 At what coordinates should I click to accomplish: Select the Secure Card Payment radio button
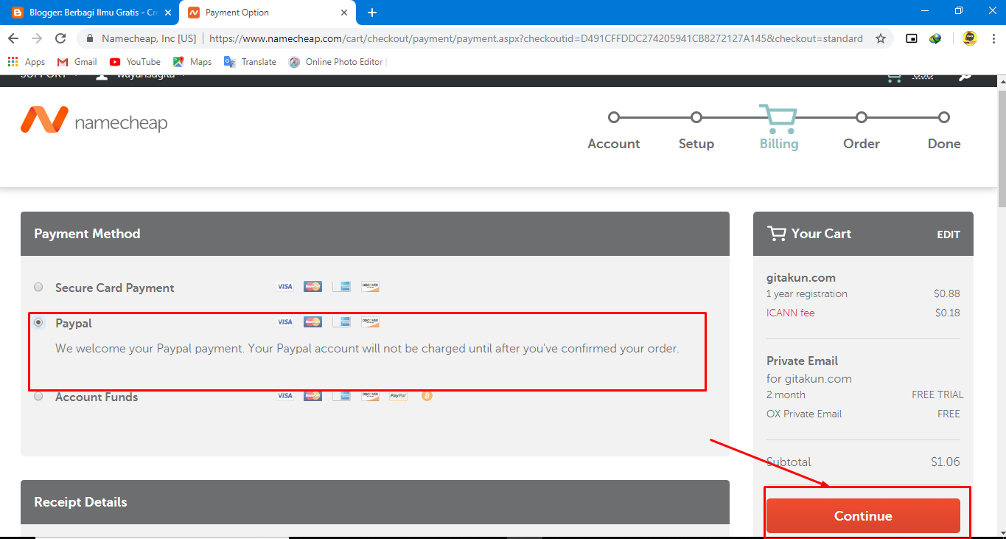38,287
